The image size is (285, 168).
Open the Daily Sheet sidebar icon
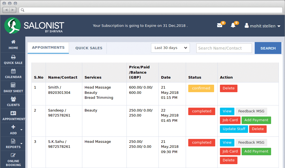[x=13, y=85]
